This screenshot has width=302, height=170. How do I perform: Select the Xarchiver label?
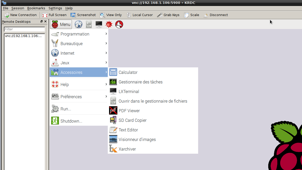click(x=127, y=149)
